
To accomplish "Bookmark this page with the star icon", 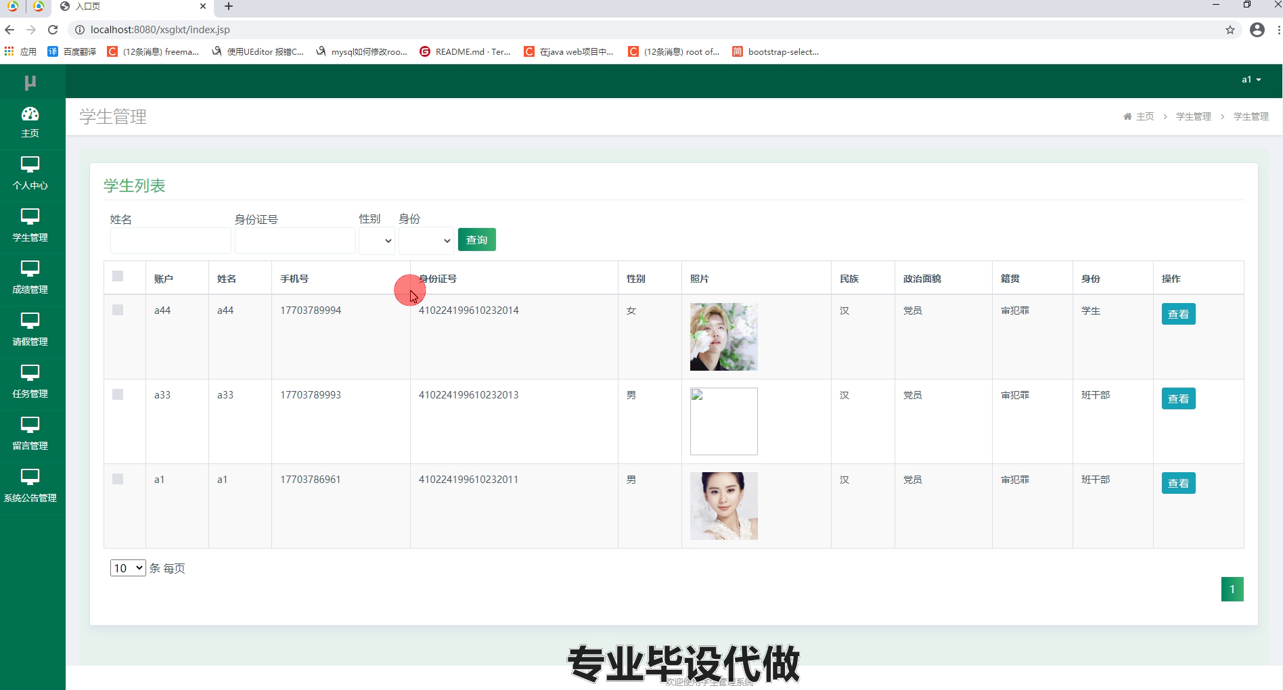I will pyautogui.click(x=1230, y=30).
